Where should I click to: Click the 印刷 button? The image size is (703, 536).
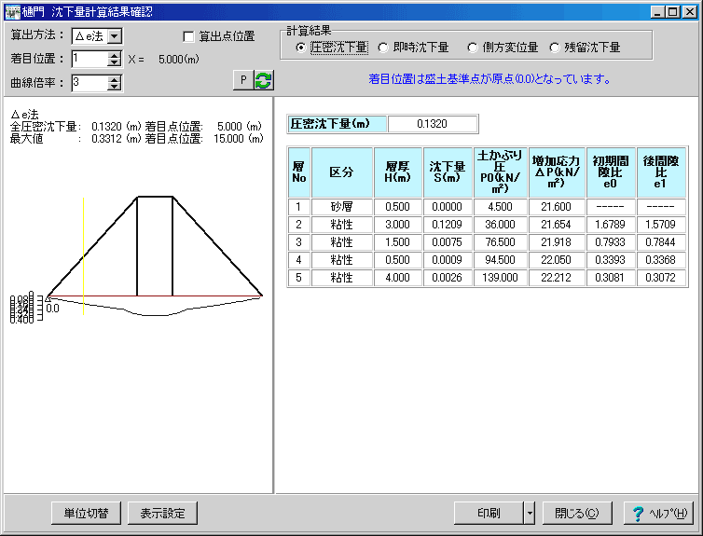pyautogui.click(x=489, y=513)
